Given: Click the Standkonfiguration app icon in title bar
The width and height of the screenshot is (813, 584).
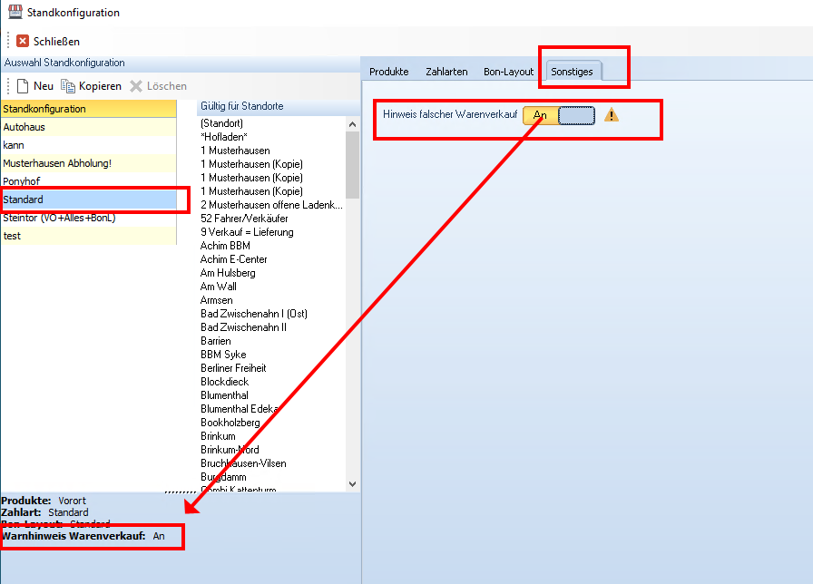Looking at the screenshot, I should pyautogui.click(x=15, y=13).
